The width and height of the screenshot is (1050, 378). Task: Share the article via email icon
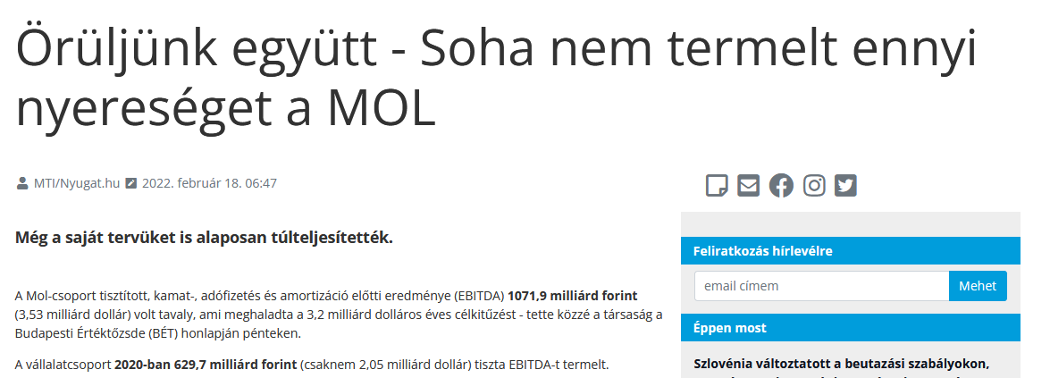tap(748, 185)
